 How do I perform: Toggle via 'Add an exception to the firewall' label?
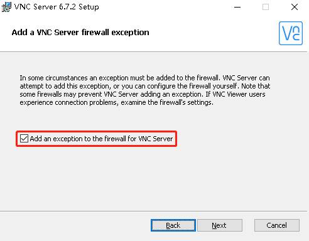click(x=101, y=139)
